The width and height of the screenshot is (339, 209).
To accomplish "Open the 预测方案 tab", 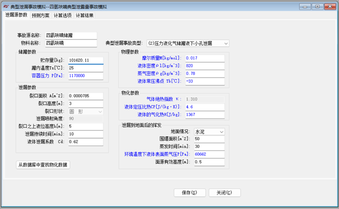I will point(41,16).
